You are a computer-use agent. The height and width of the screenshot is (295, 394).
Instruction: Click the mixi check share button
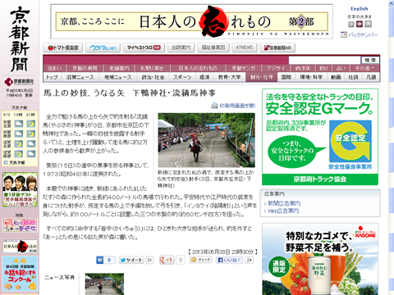click(200, 260)
